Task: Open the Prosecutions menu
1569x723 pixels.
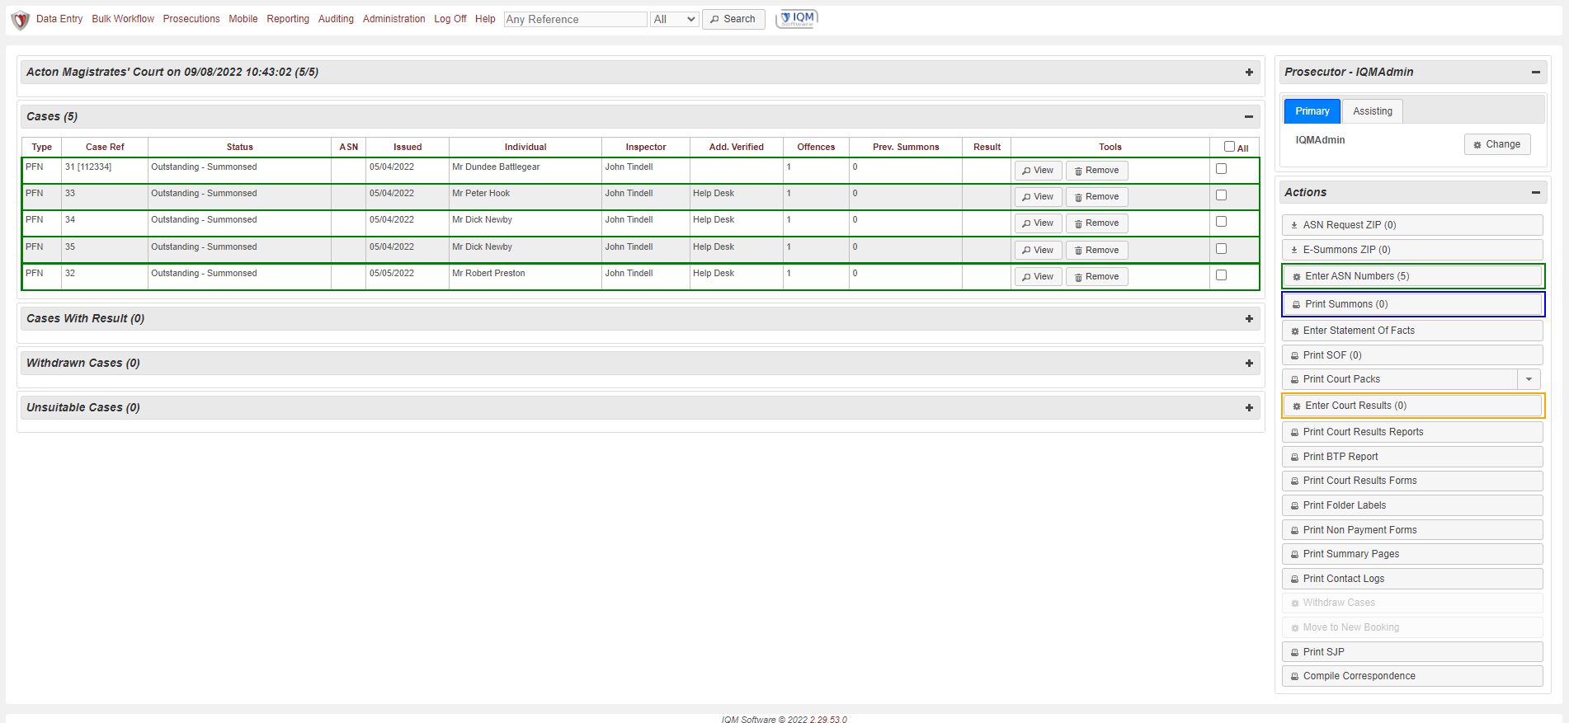Action: [191, 19]
